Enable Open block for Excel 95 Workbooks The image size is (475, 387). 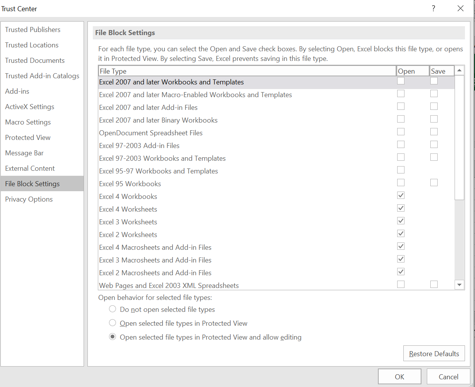[x=401, y=183]
